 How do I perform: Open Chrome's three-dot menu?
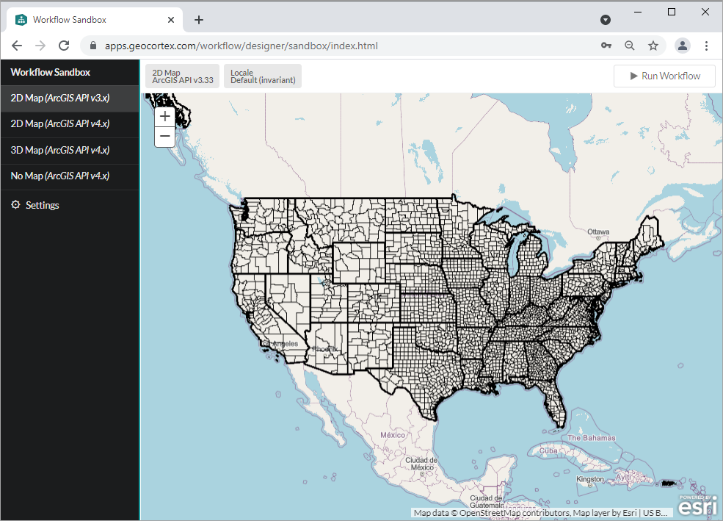tap(707, 46)
